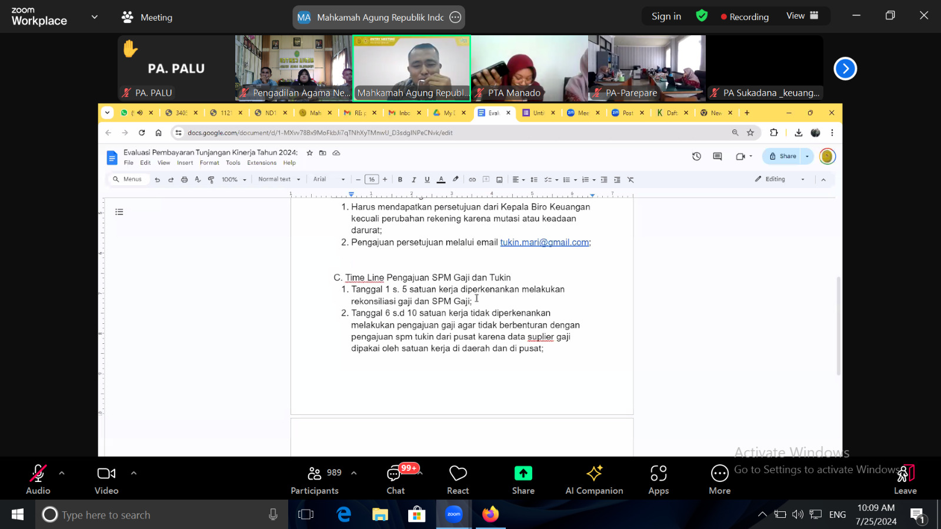
Task: Decrease the font size with minus
Action: tap(358, 180)
